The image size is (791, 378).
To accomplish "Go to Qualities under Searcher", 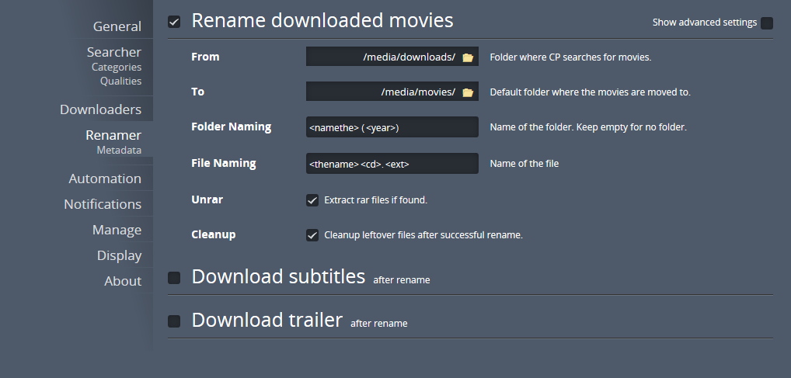I will (x=120, y=81).
